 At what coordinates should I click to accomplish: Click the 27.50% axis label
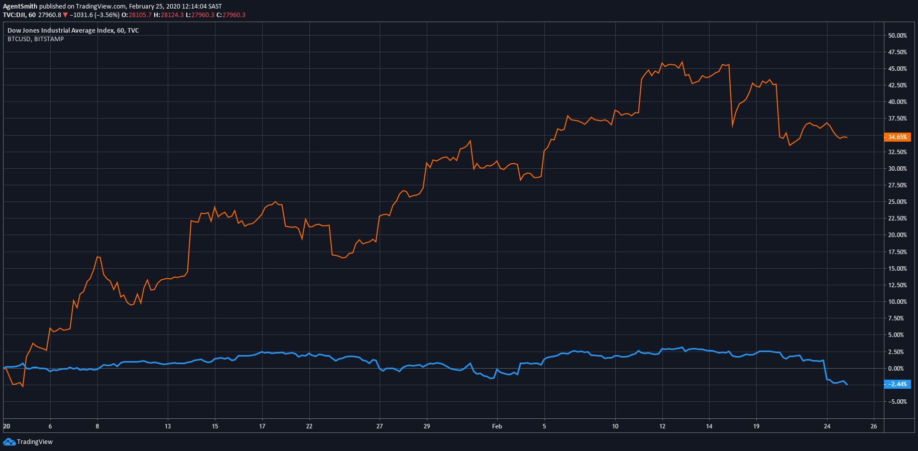897,185
